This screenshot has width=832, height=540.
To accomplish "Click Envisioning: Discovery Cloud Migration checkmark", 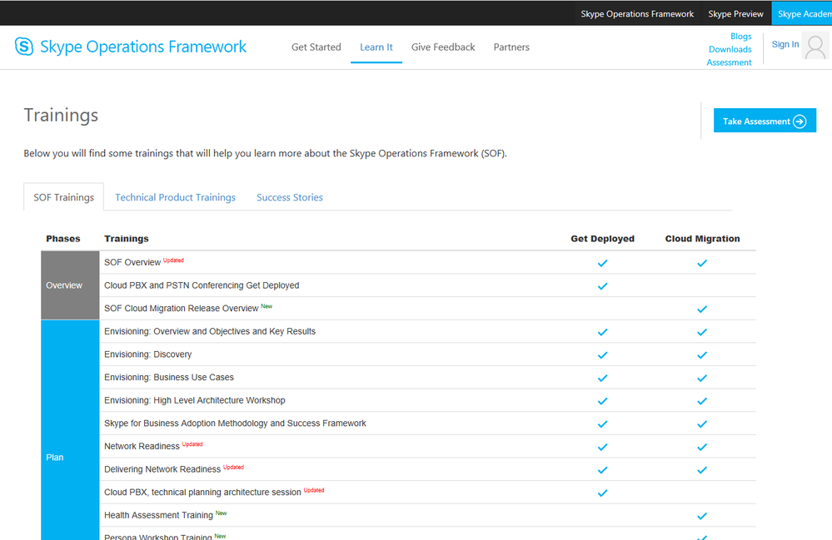I will (x=702, y=355).
